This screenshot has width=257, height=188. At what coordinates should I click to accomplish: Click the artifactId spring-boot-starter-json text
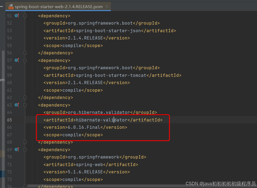coord(108,31)
